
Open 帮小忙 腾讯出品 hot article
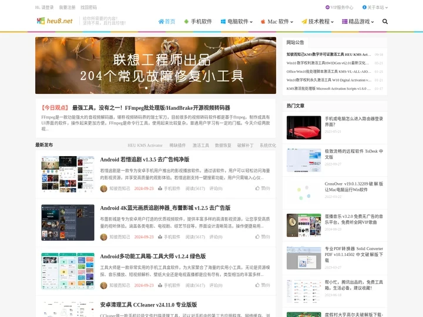click(x=354, y=285)
